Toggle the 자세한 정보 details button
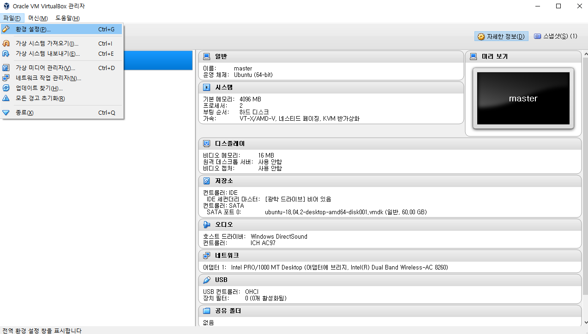Viewport: 588px width, 334px height. (501, 36)
